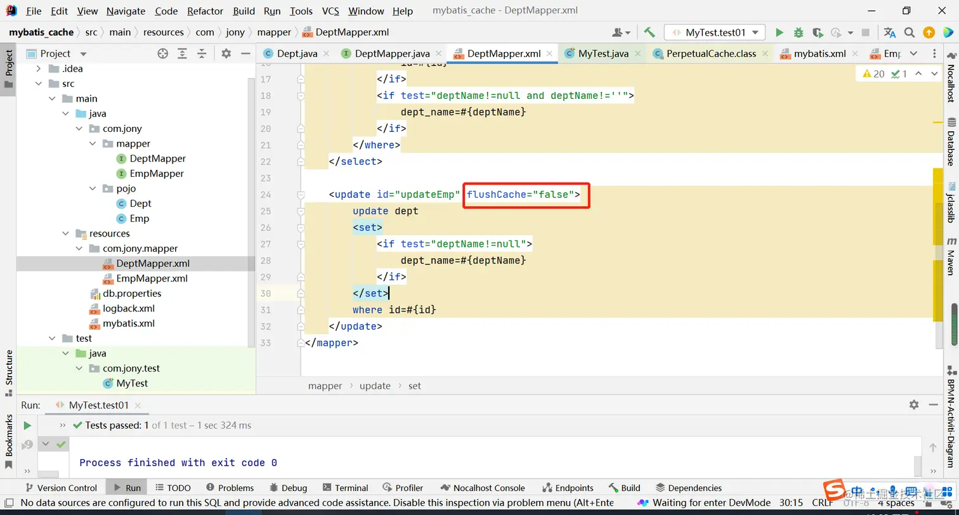The image size is (959, 515).
Task: Close the Dept.java editor tab
Action: pyautogui.click(x=326, y=54)
